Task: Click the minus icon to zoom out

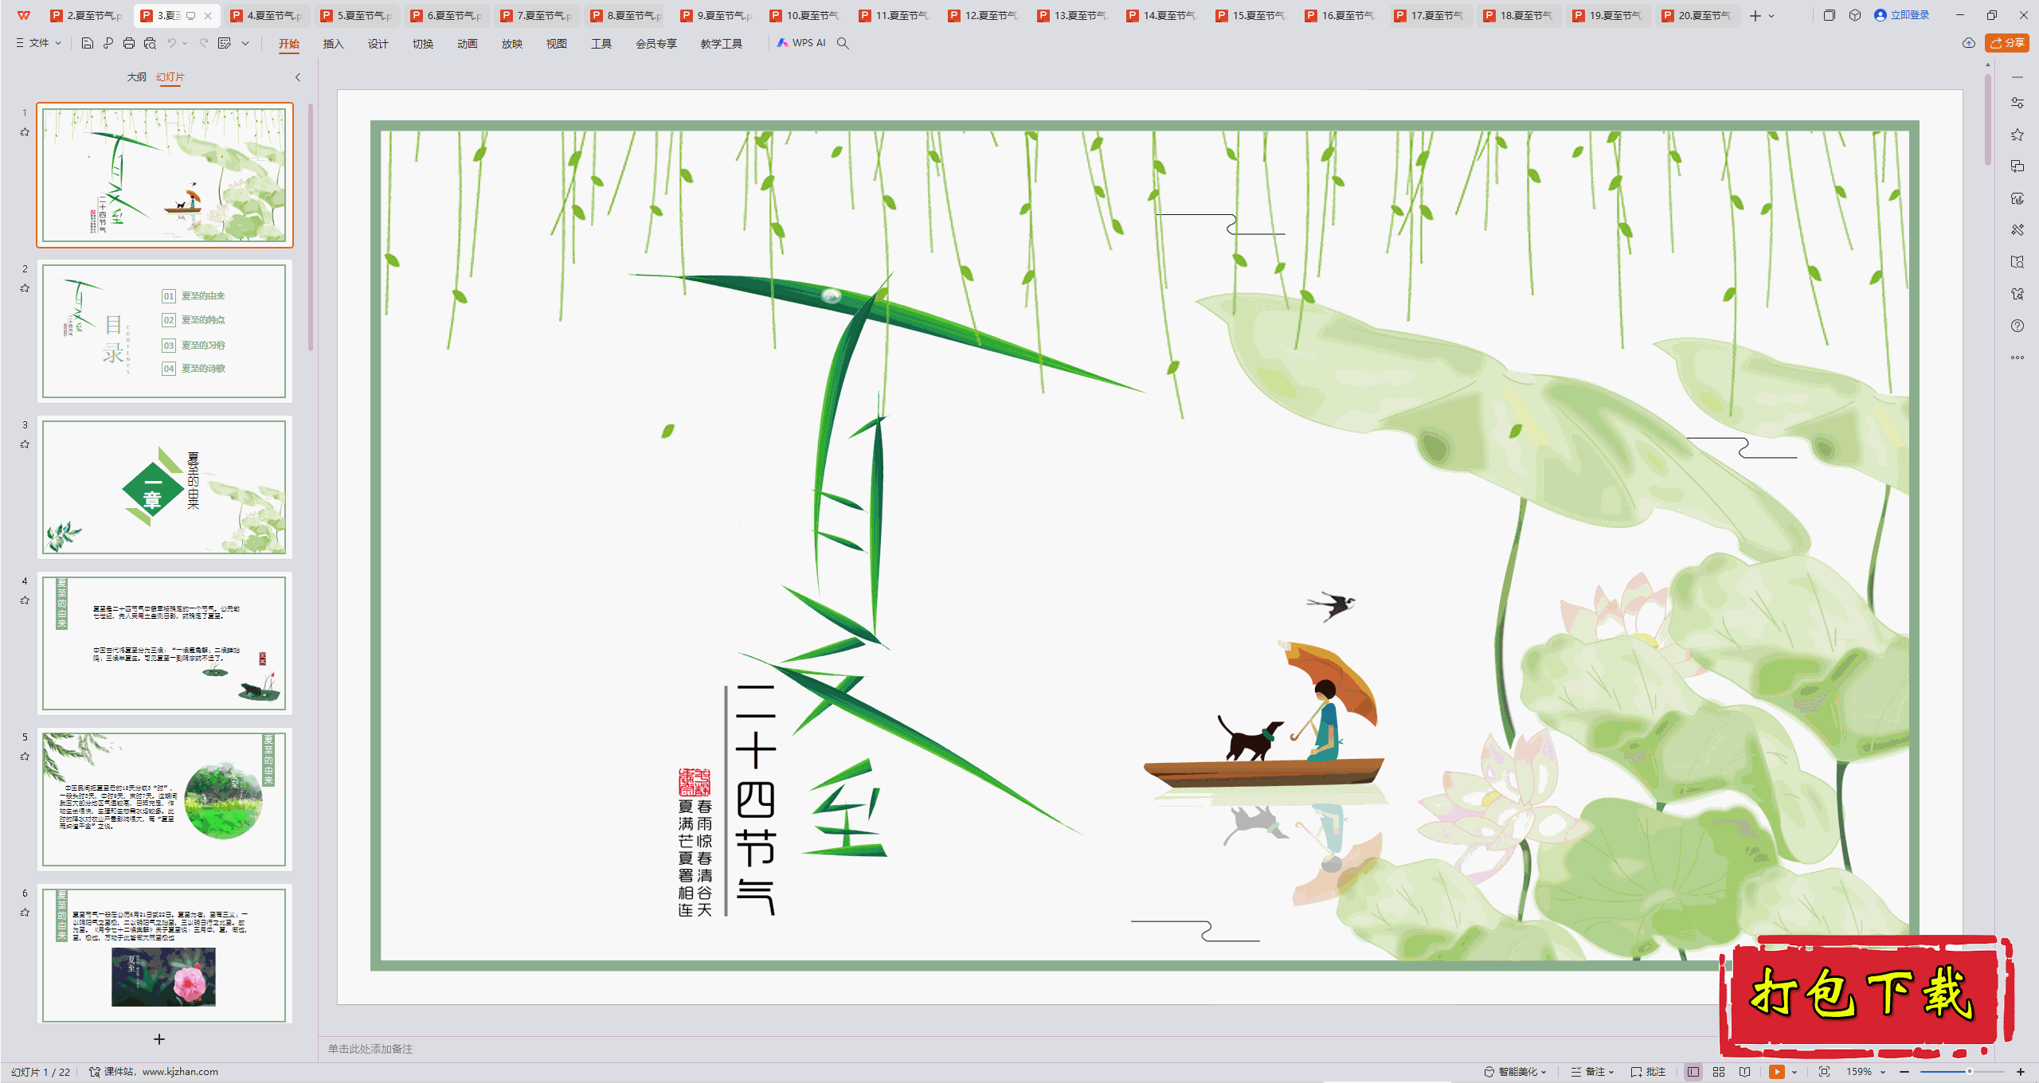Action: [1904, 1072]
